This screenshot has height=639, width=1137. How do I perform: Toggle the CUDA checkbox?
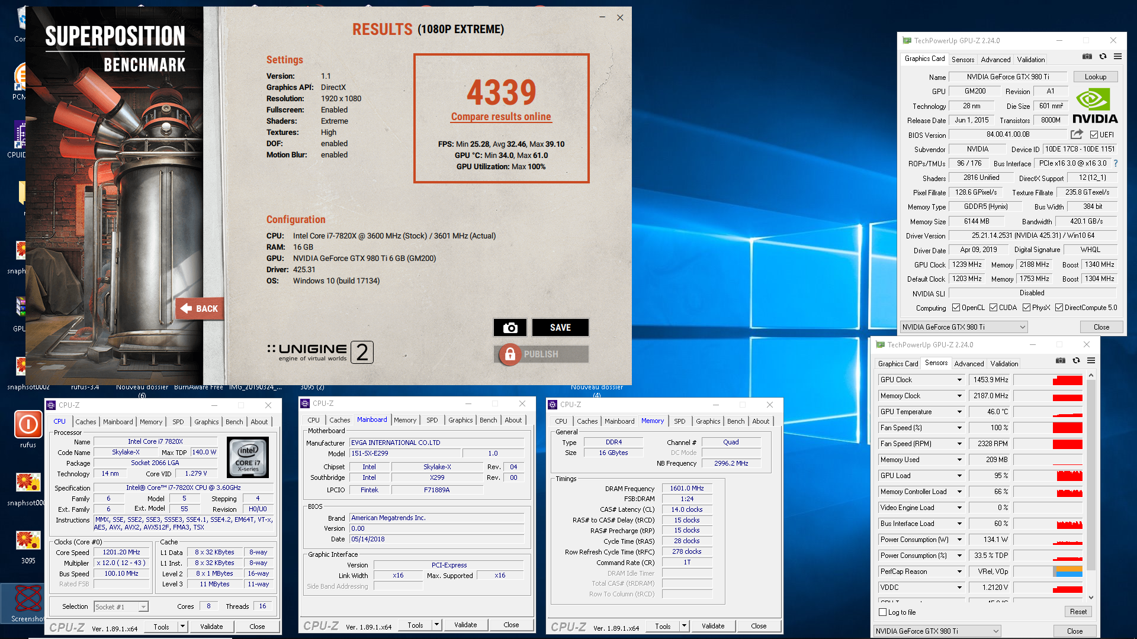[993, 308]
